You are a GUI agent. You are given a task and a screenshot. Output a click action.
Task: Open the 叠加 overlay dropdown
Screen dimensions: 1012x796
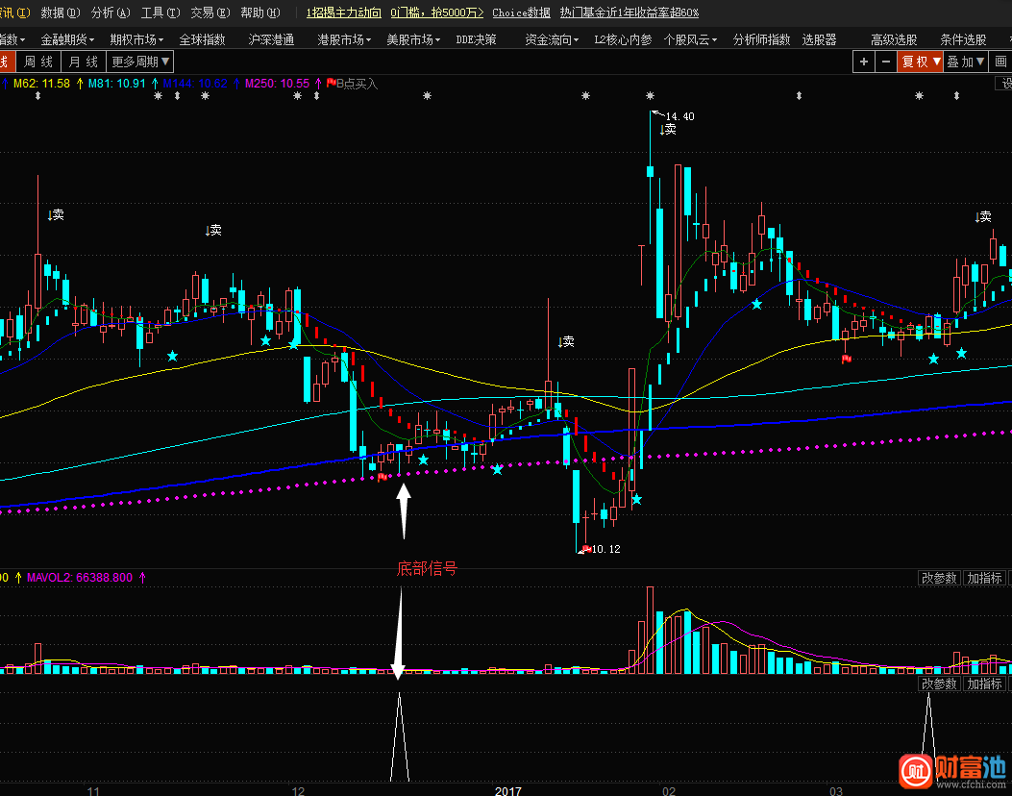click(966, 62)
